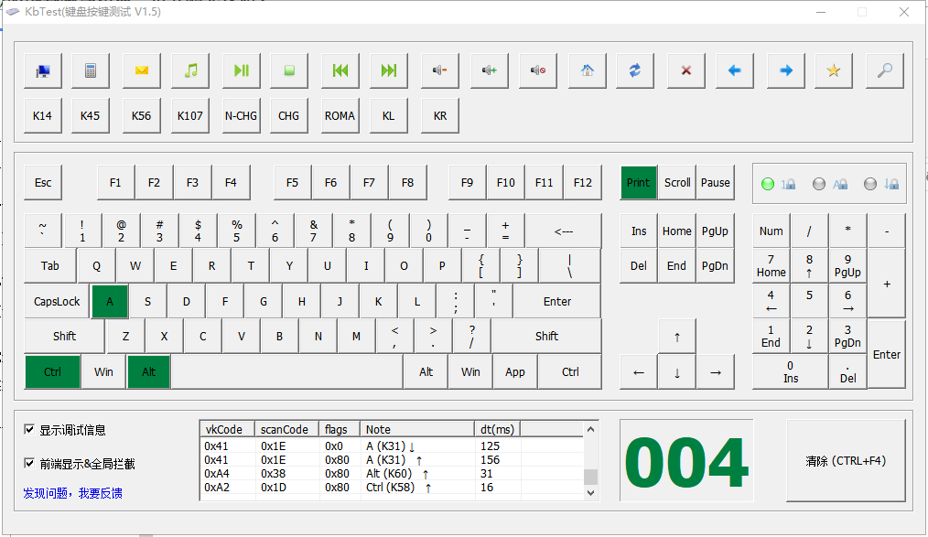Click the Browser Home key icon
Screen dimensions: 928x537
588,71
